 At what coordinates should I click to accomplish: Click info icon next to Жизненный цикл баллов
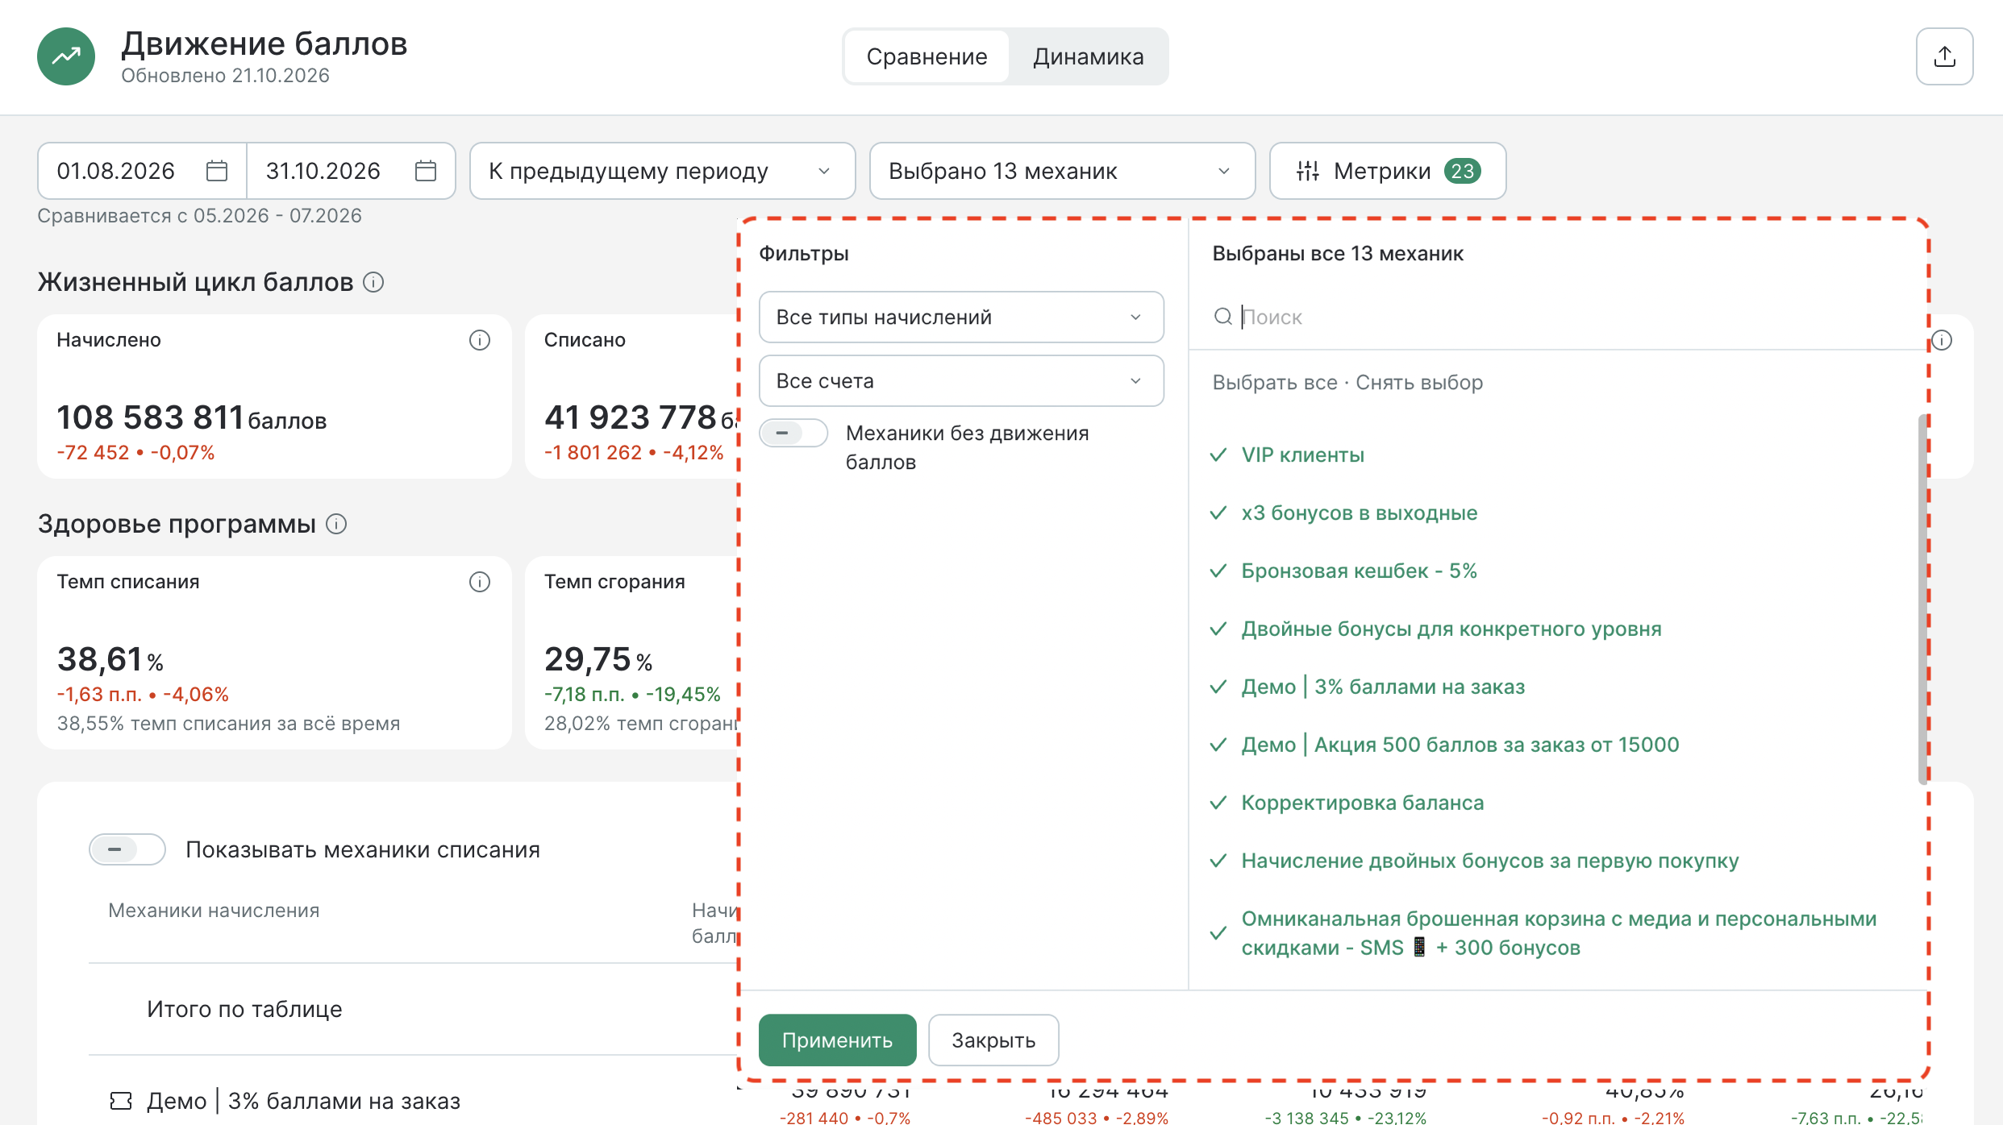(373, 282)
